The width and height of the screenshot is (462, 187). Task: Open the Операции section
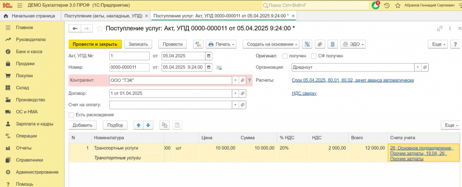coord(26,136)
